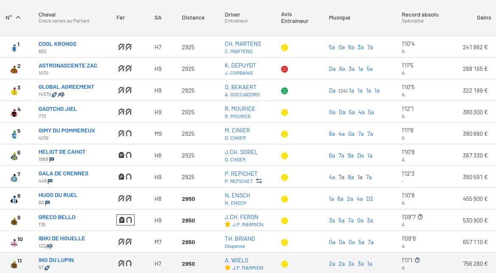Click the stopwatch icon beside record 1'09"7

coord(420,217)
